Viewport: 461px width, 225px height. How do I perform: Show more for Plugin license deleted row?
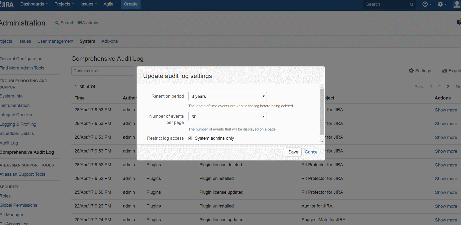(446, 165)
